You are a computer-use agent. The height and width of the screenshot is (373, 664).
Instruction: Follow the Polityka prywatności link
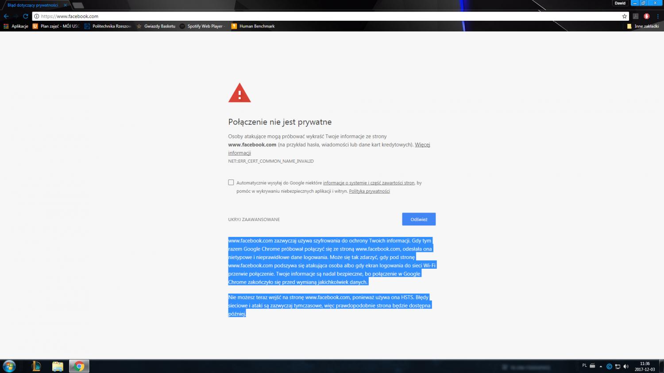pyautogui.click(x=369, y=191)
